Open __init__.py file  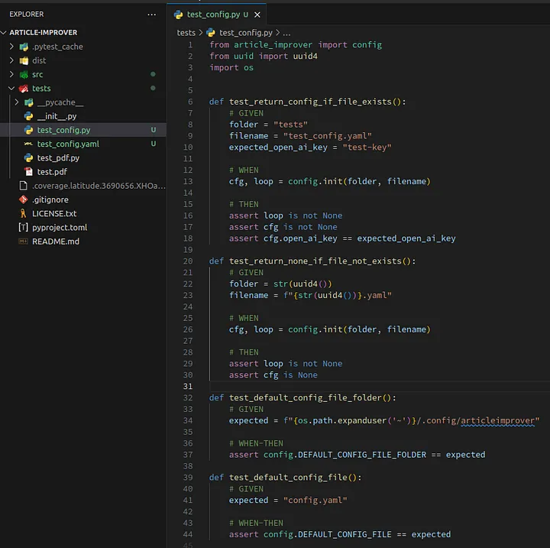[57, 116]
